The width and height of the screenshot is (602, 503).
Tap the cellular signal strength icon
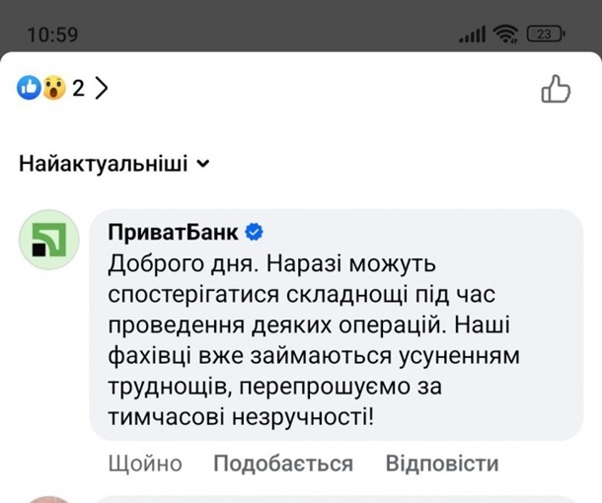473,35
